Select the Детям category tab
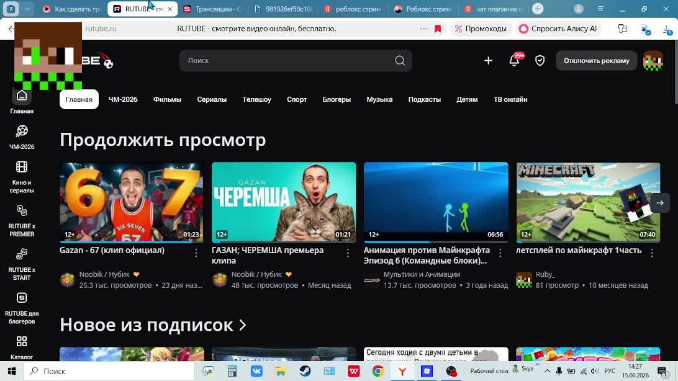This screenshot has width=678, height=381. 467,99
